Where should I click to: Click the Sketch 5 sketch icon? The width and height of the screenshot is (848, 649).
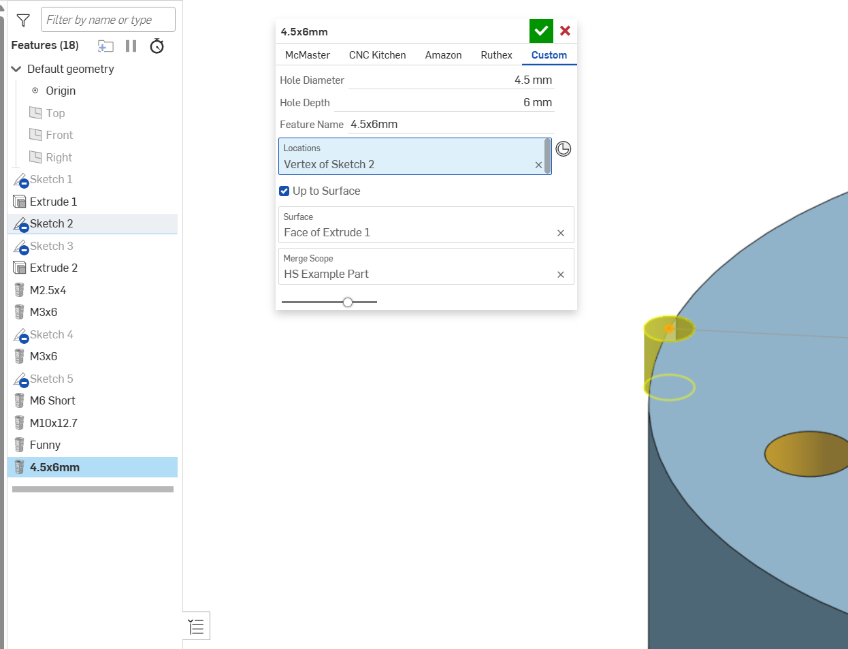20,379
